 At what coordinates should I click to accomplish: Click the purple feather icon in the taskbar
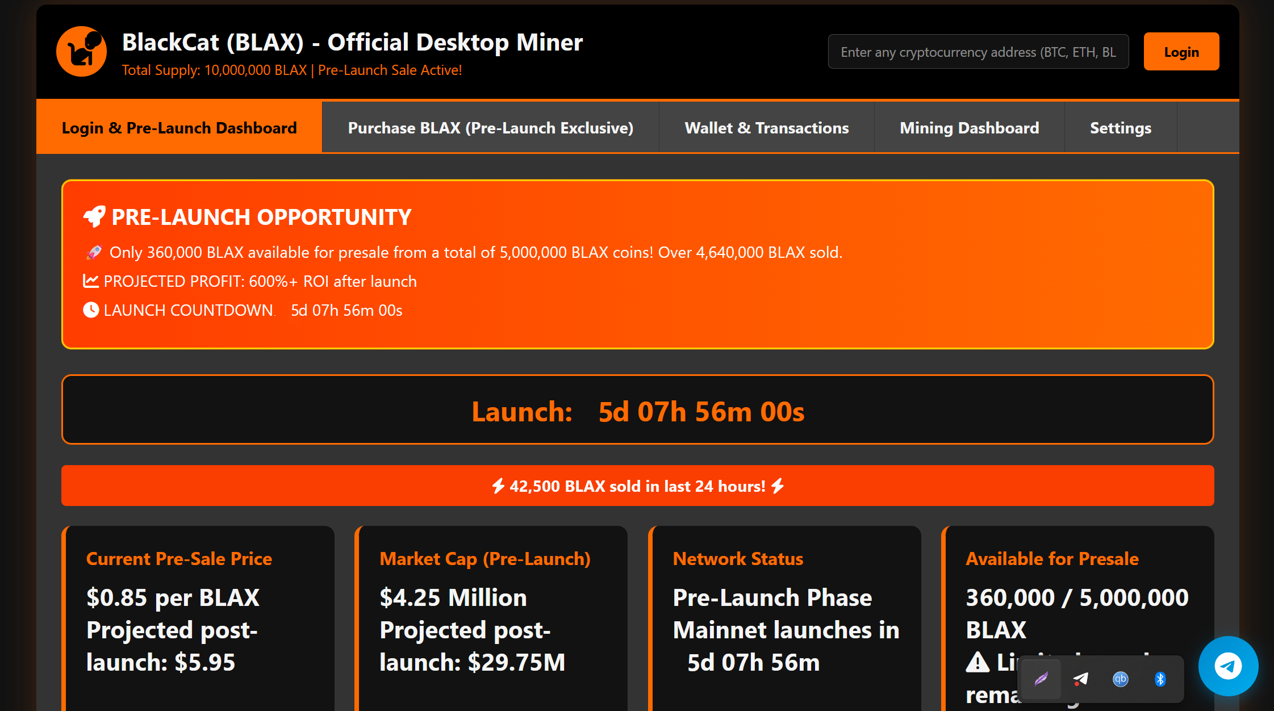point(1041,679)
